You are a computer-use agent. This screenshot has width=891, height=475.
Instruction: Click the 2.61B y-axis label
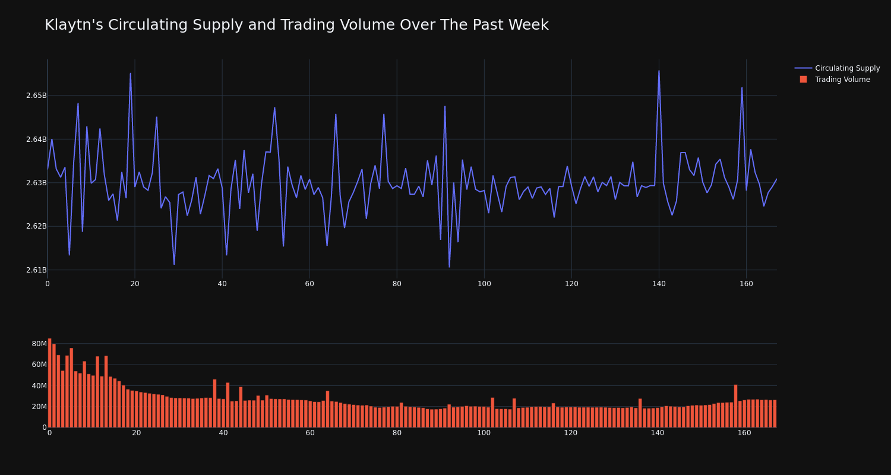pyautogui.click(x=36, y=270)
